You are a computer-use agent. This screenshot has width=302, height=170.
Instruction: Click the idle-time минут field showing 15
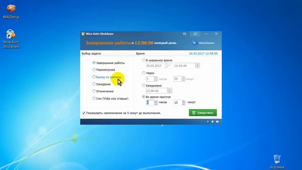click(x=177, y=102)
